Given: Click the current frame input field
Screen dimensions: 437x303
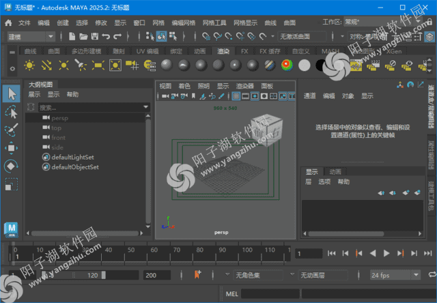Looking at the screenshot, I should click(x=309, y=254).
